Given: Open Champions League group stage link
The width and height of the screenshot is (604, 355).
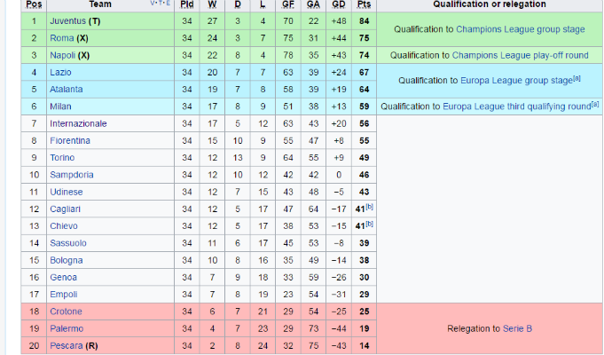Looking at the screenshot, I should click(x=521, y=29).
